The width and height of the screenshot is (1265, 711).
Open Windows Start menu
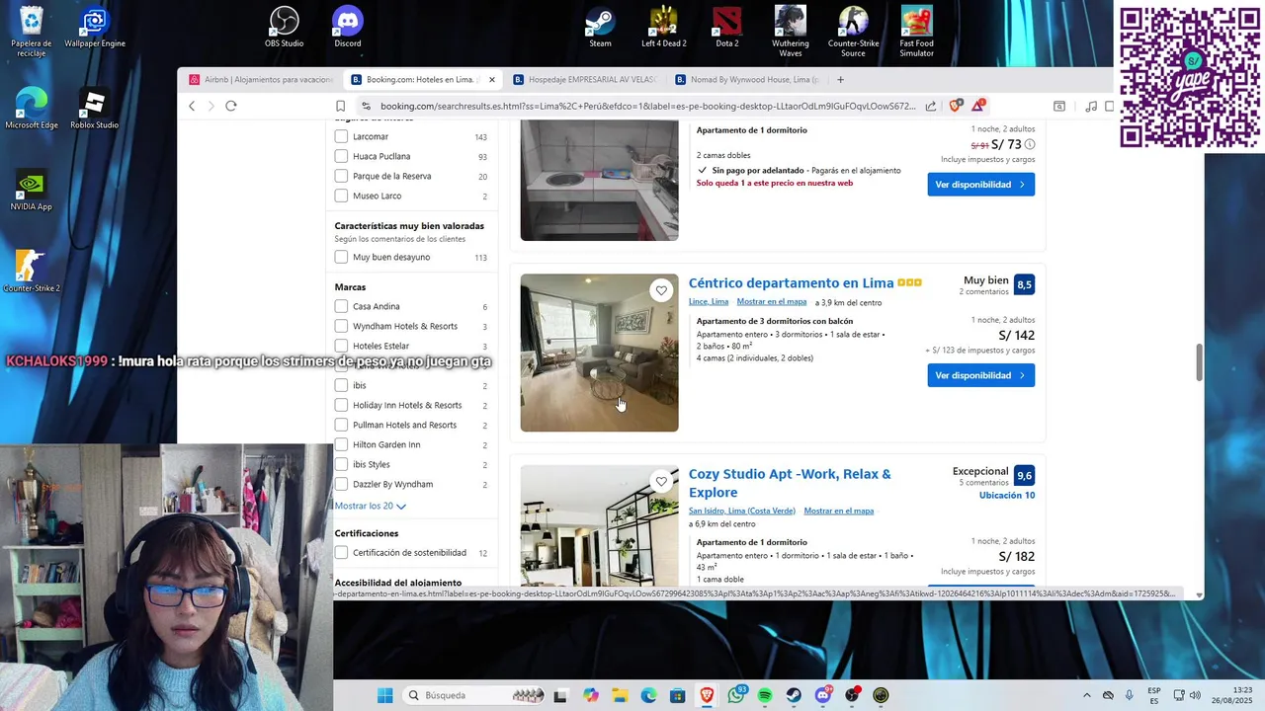pyautogui.click(x=384, y=695)
